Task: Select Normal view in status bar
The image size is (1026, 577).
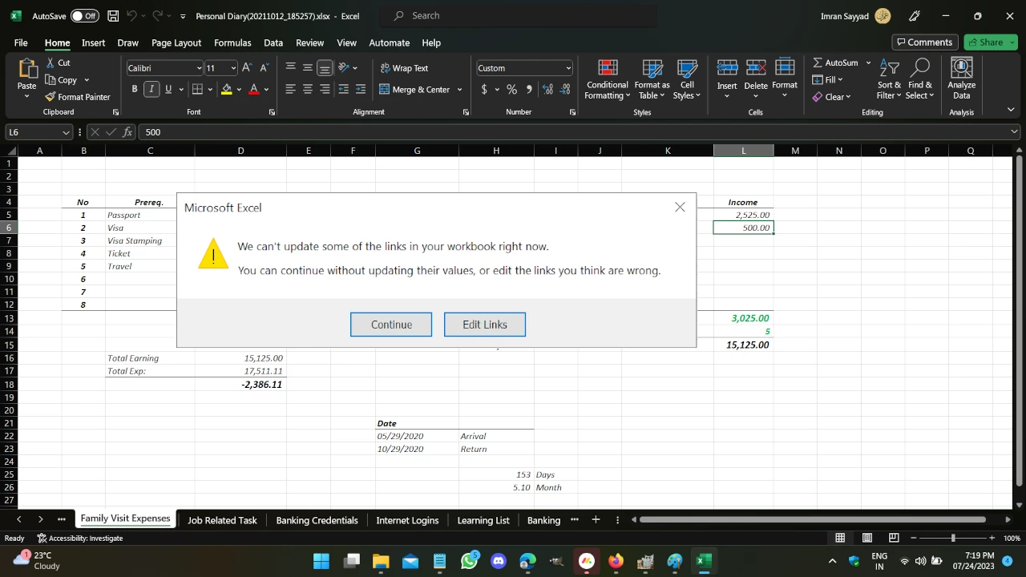Action: [840, 538]
